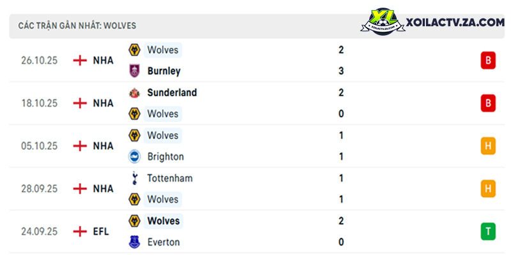
Task: Click Wolves crest in the 26.10.25 match
Action: point(134,50)
